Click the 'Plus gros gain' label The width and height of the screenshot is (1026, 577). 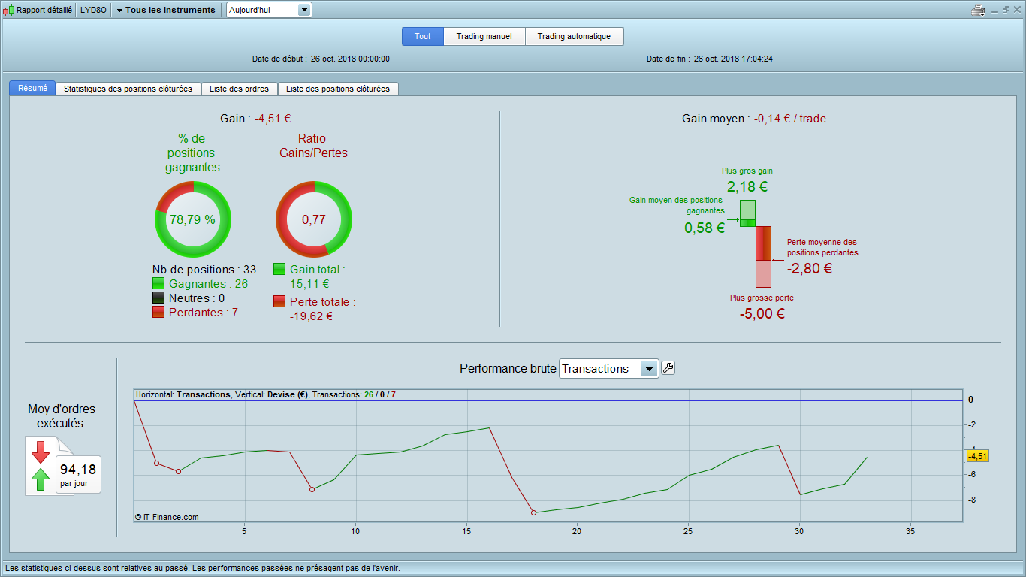click(x=747, y=171)
